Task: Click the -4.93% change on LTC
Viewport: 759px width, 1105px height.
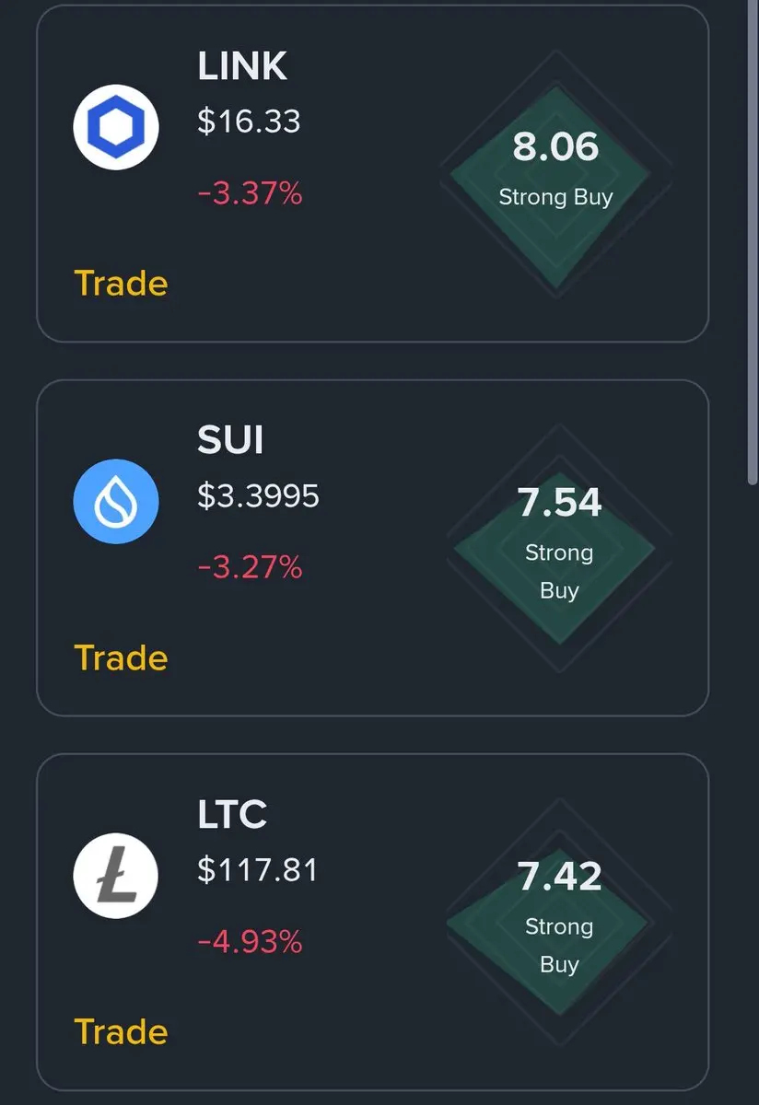Action: (x=250, y=942)
